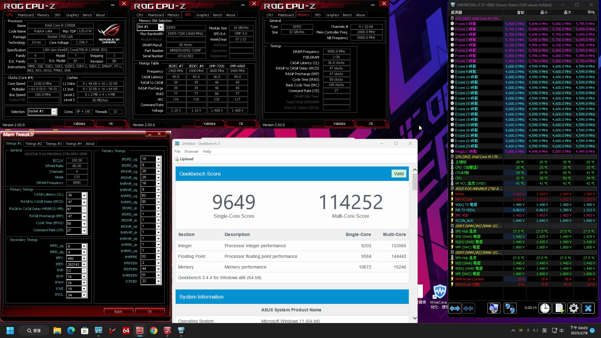The height and width of the screenshot is (338, 601).
Task: Switch to Timings #4 tab in Mem TweakIt
Action: tap(74, 144)
